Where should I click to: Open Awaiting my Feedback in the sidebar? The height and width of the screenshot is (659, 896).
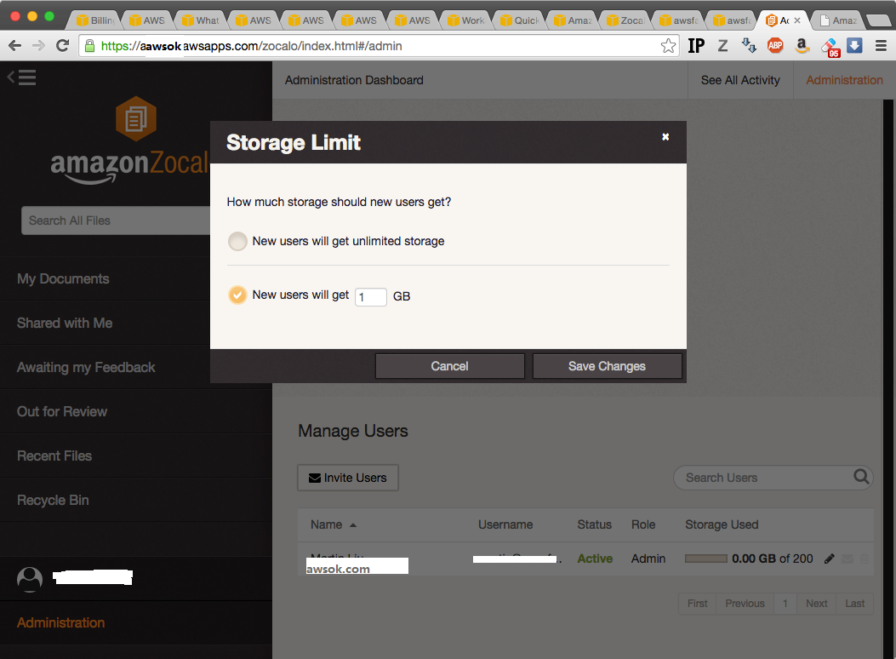tap(86, 368)
